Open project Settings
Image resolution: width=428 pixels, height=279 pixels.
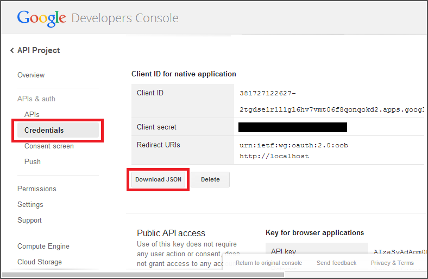pyautogui.click(x=30, y=204)
